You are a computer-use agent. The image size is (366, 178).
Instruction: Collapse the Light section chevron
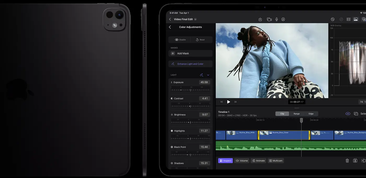(208, 75)
